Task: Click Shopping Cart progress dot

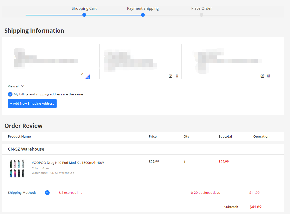Action: pyautogui.click(x=84, y=15)
